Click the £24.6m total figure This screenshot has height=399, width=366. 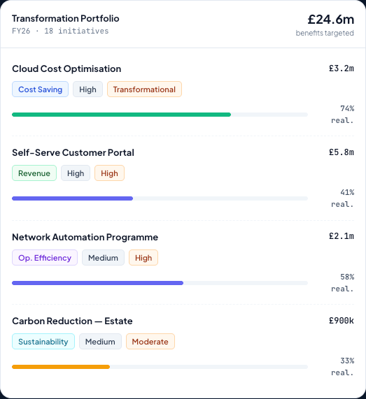(330, 20)
